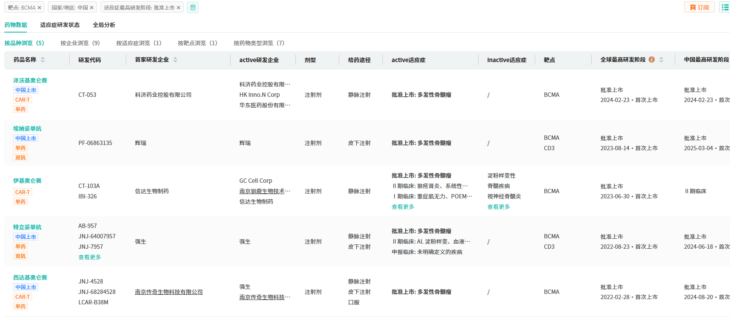The width and height of the screenshot is (730, 323).
Task: Remove the 国家/地区: 中国 filter tag
Action: (x=92, y=8)
